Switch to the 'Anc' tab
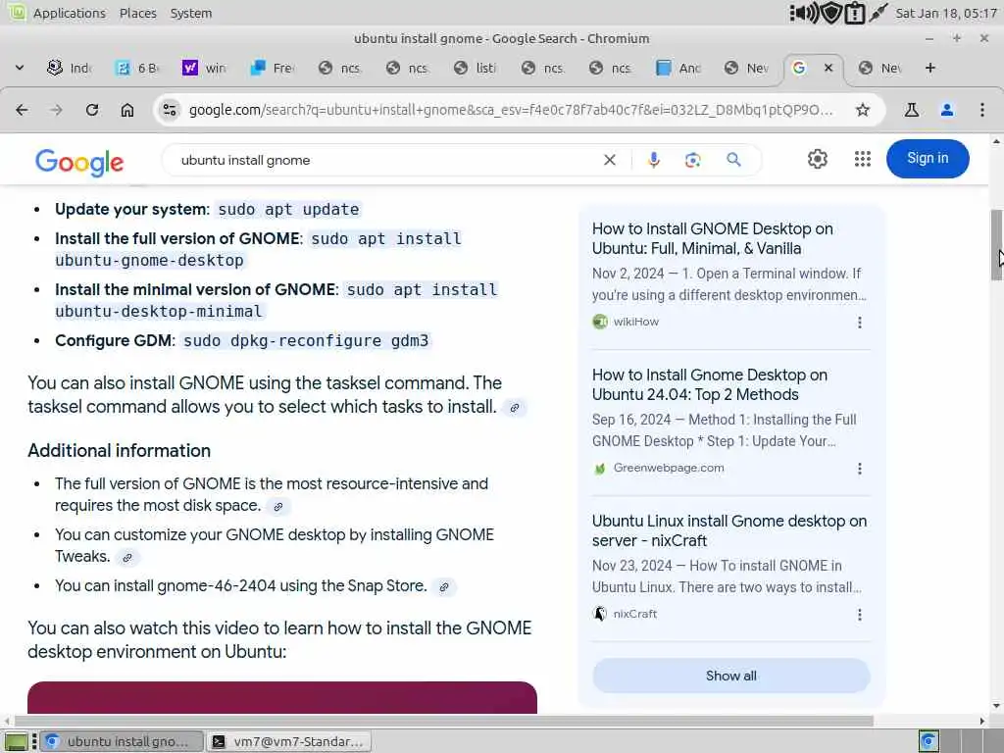Viewport: 1004px width, 753px height. coord(678,68)
